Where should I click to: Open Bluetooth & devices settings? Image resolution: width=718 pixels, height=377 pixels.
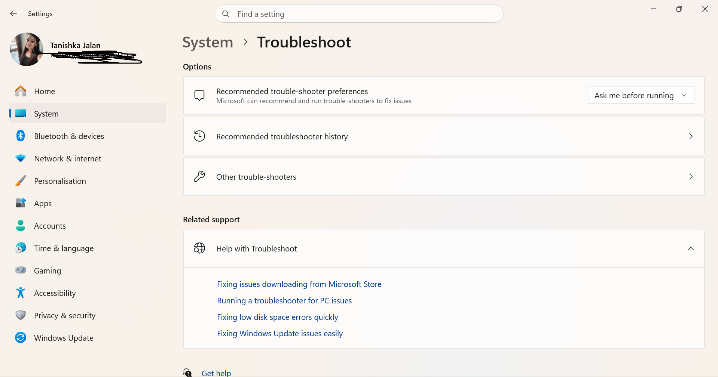(88, 136)
